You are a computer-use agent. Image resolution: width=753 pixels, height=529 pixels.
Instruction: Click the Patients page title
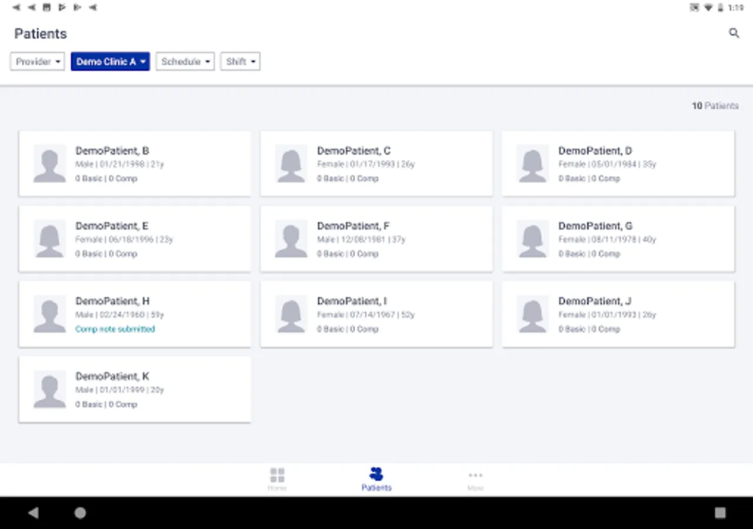coord(41,34)
